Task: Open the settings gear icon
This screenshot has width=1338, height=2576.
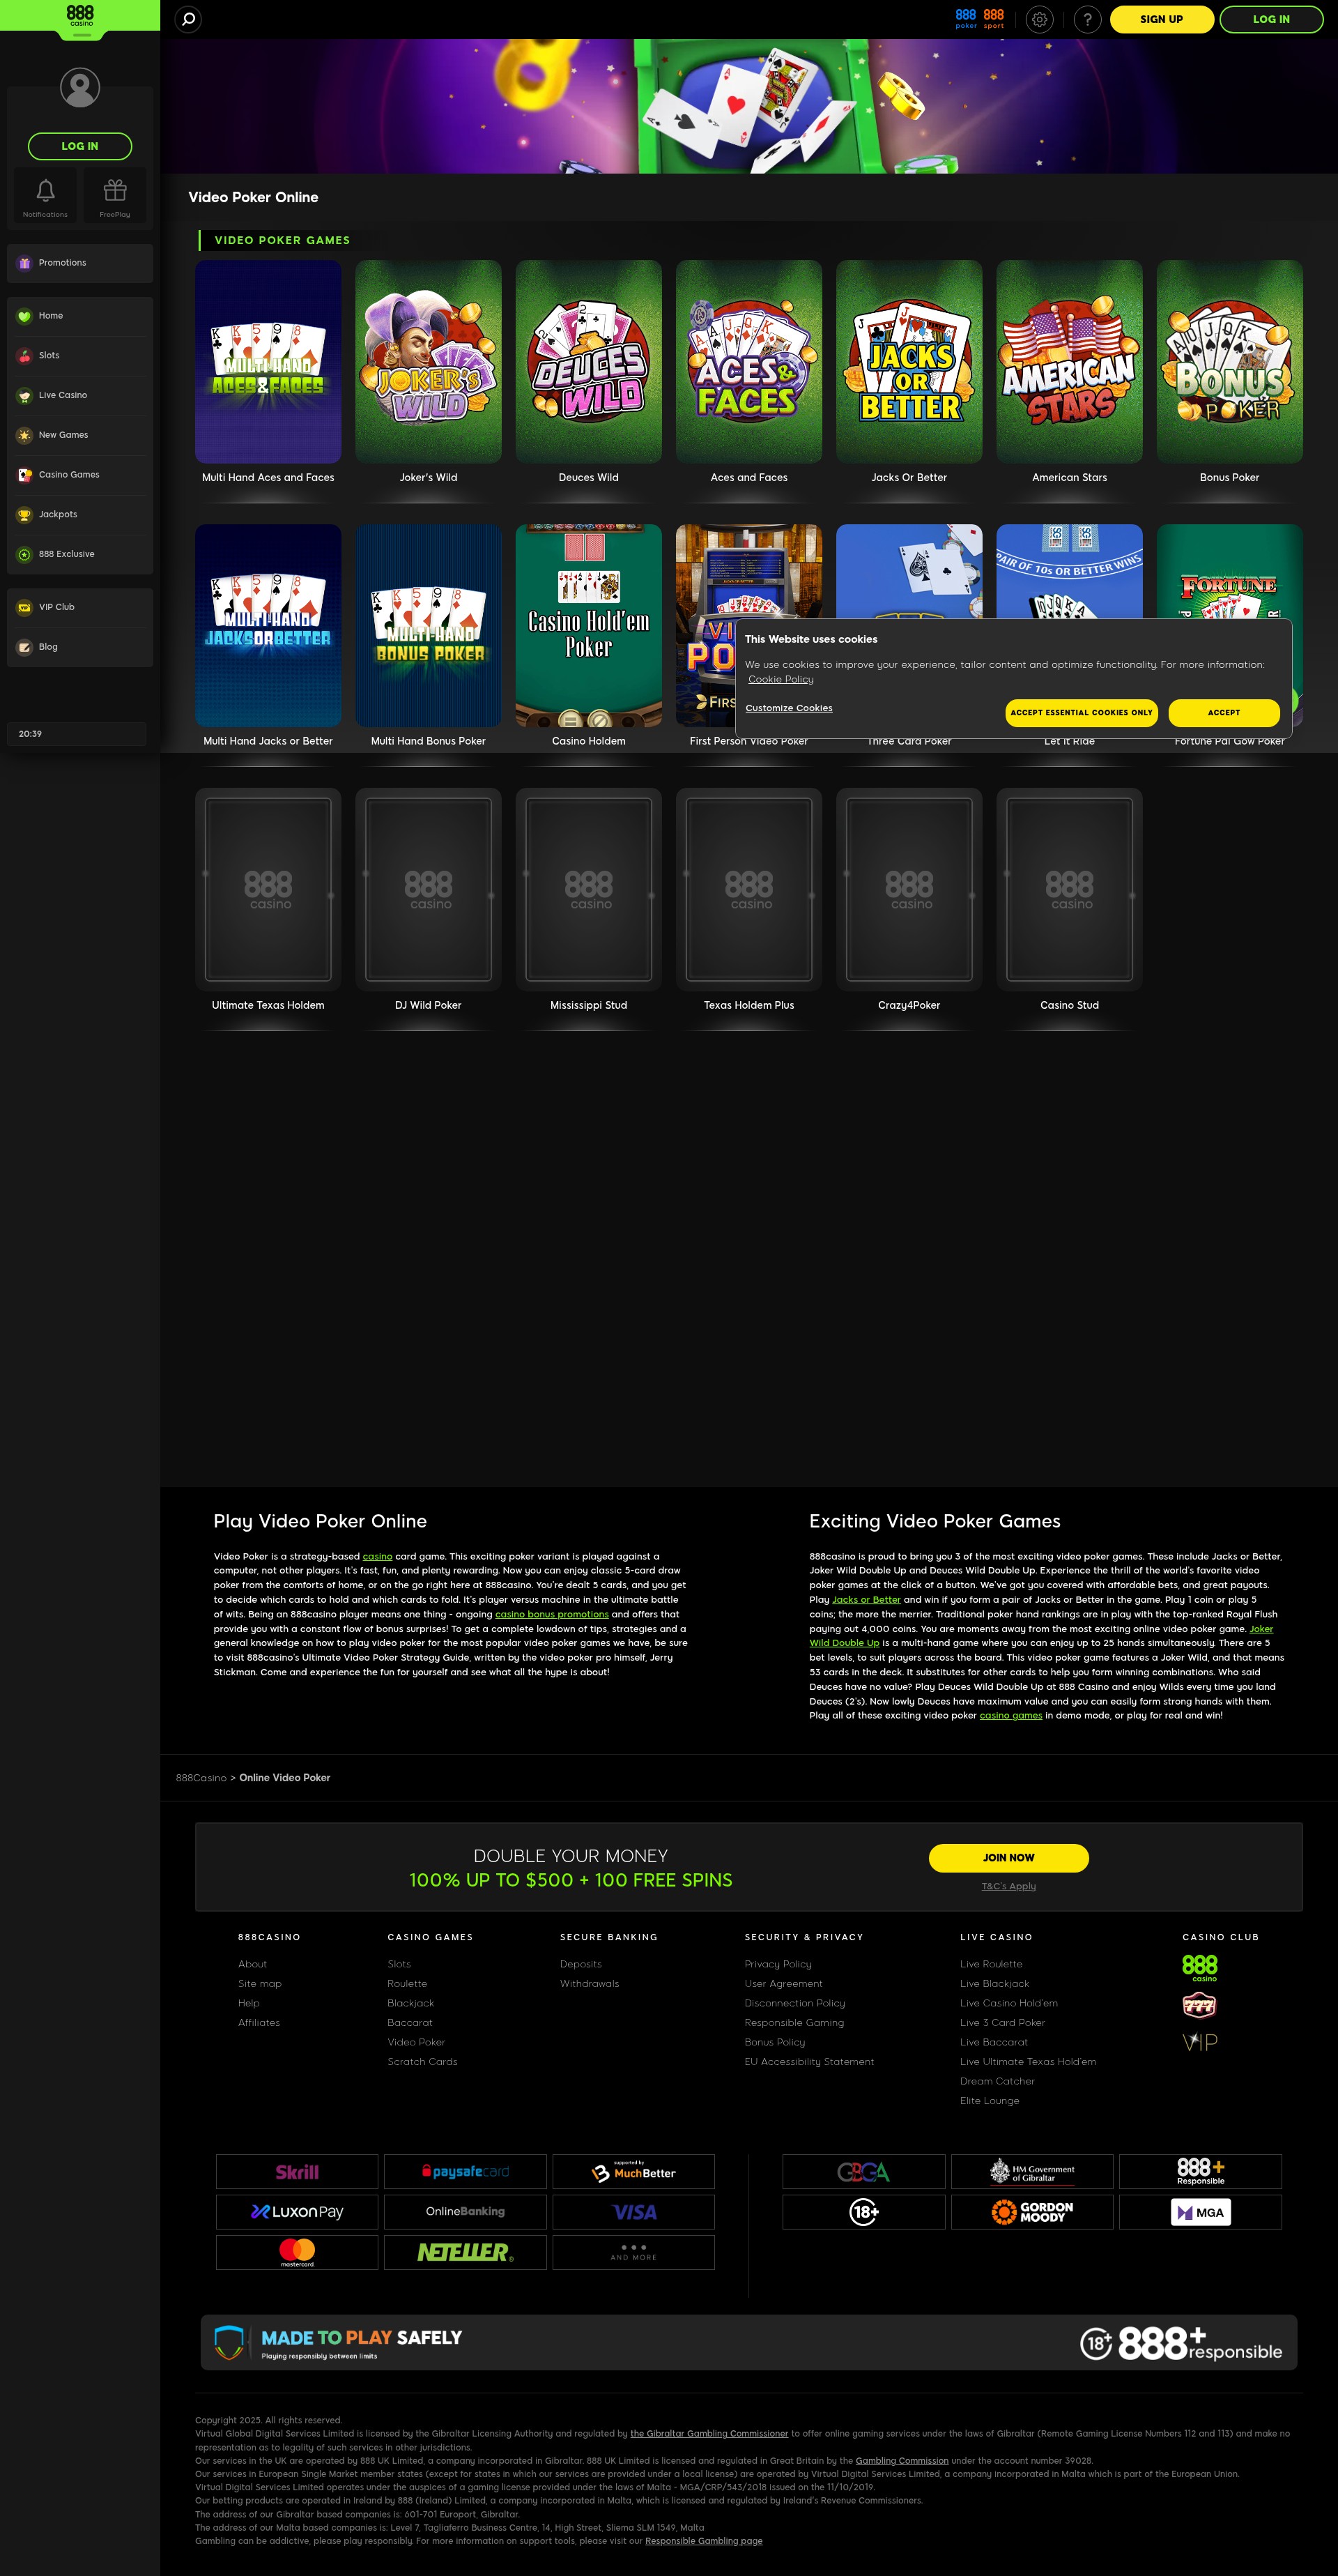Action: (1040, 19)
